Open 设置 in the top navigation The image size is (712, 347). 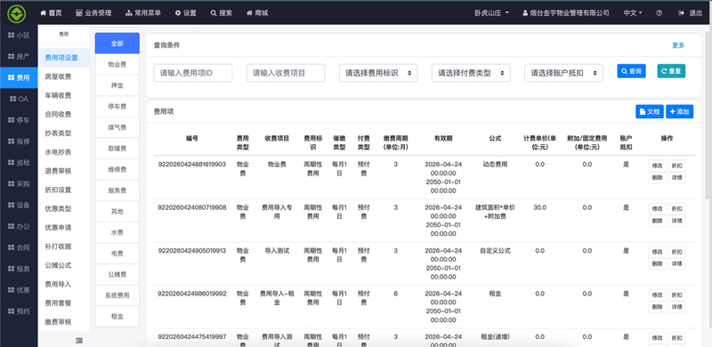(x=186, y=13)
